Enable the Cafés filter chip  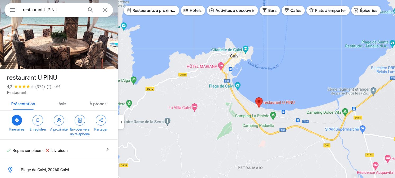pos(293,11)
